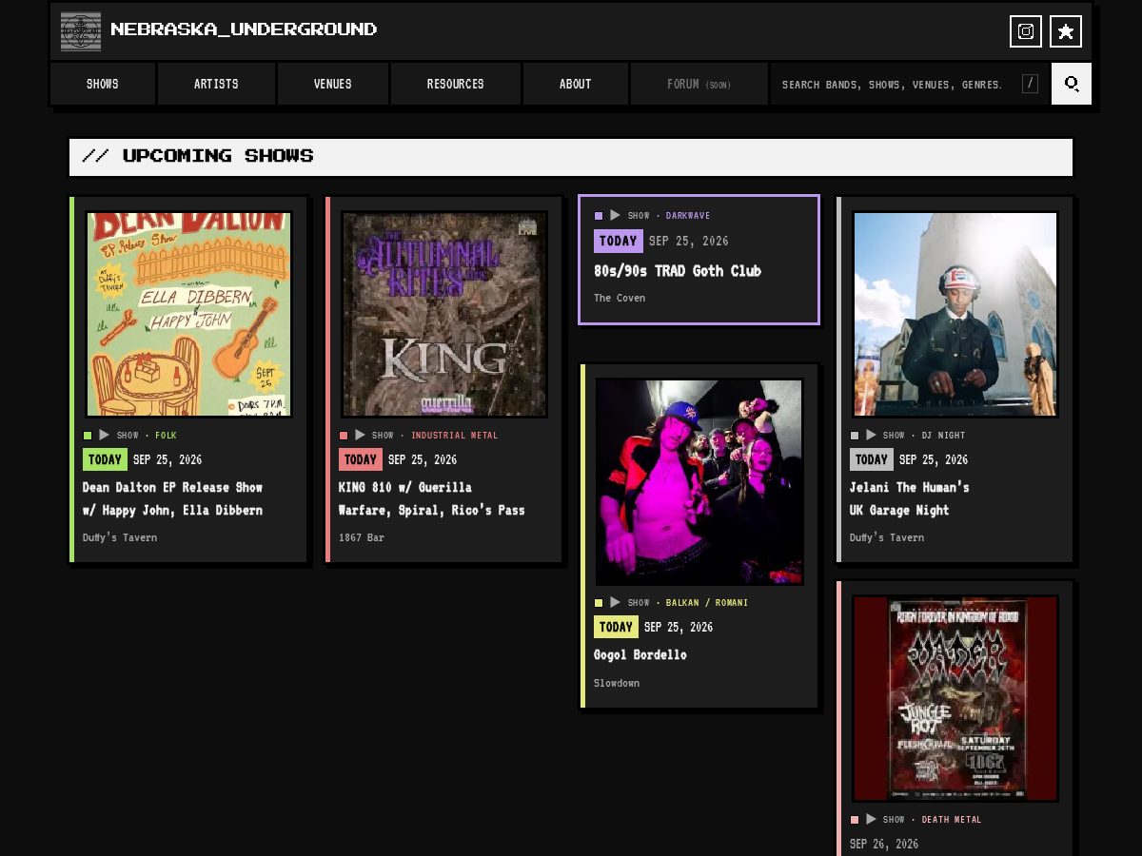Click play triangle icon on Goth Club card
This screenshot has width=1142, height=856.
pyautogui.click(x=615, y=216)
